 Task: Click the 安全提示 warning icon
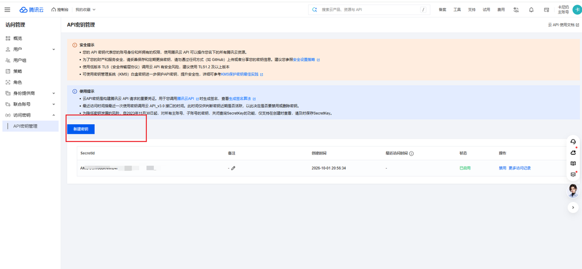tap(74, 45)
